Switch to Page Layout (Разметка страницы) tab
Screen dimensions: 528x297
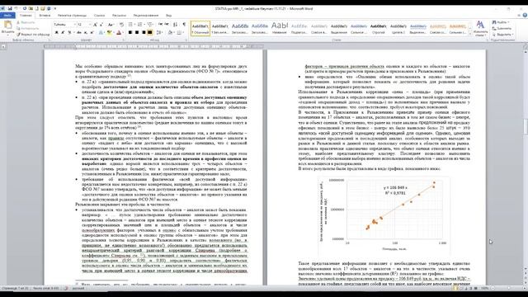tap(72, 15)
